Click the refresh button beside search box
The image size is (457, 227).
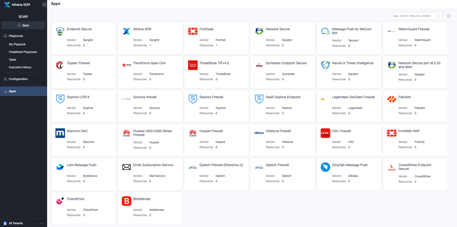tap(449, 16)
